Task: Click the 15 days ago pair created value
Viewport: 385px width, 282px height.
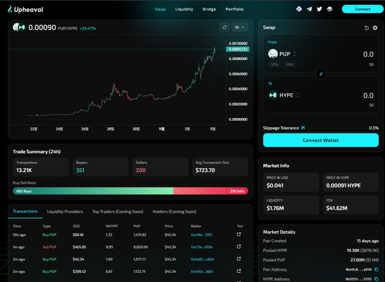Action: tap(367, 241)
